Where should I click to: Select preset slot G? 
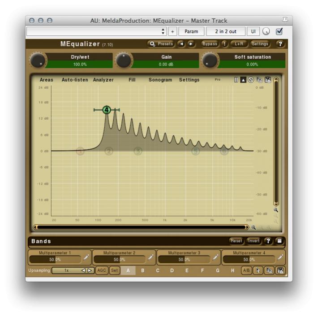[218, 270]
